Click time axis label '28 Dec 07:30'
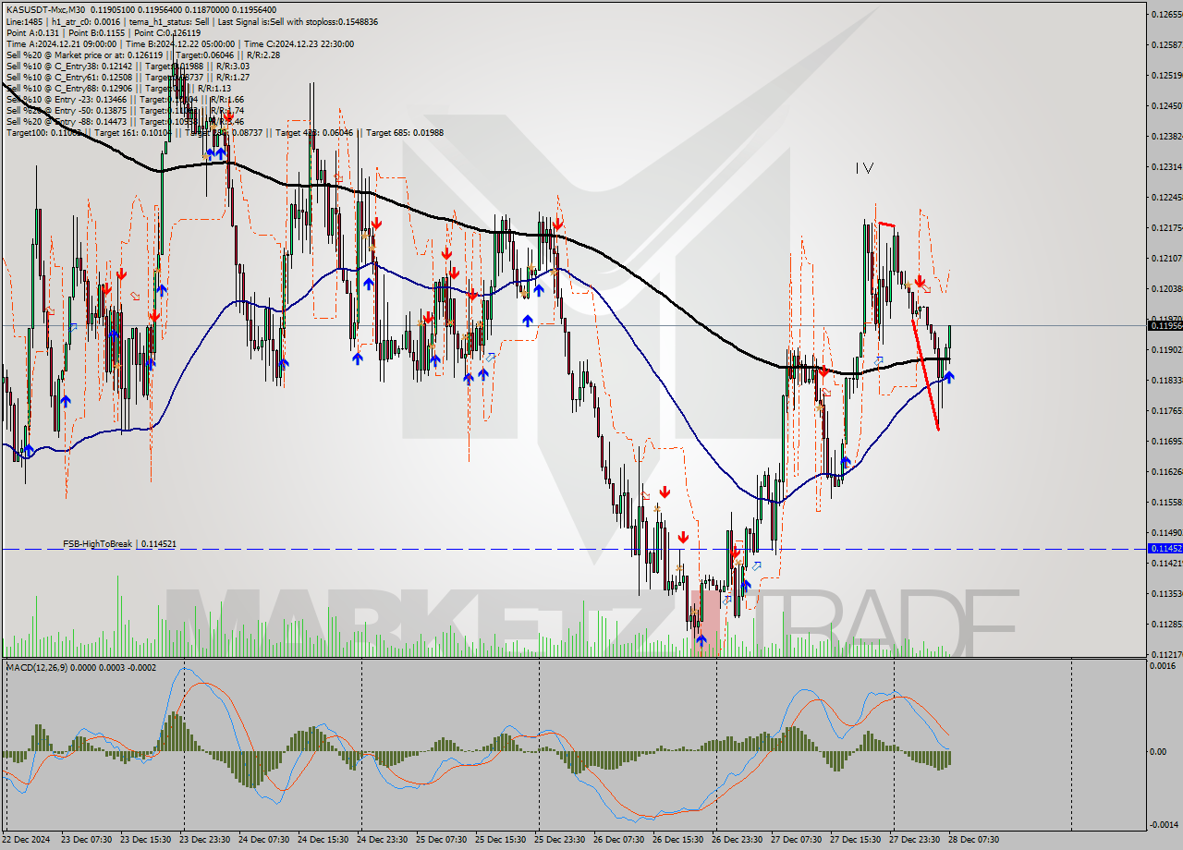This screenshot has height=850, width=1183. pyautogui.click(x=974, y=839)
